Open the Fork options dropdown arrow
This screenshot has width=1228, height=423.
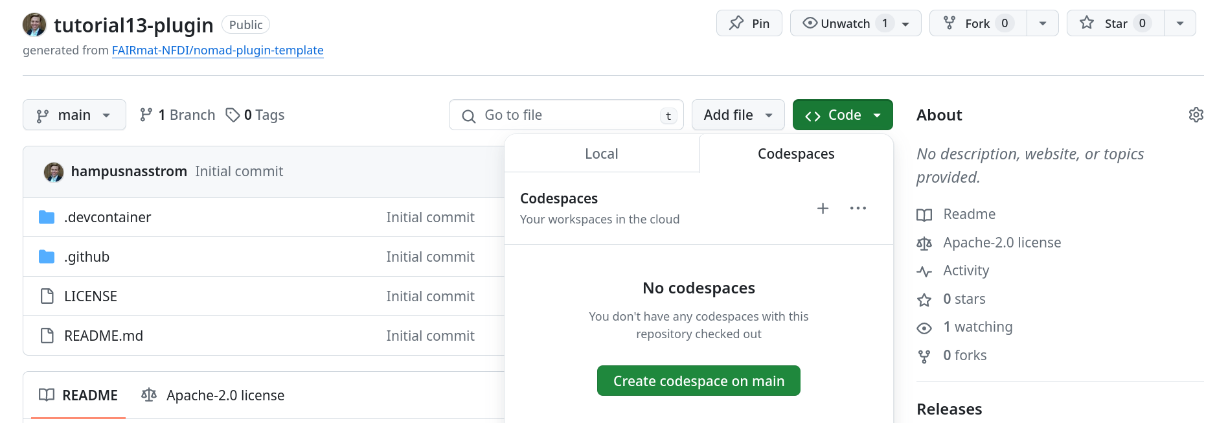click(1043, 23)
